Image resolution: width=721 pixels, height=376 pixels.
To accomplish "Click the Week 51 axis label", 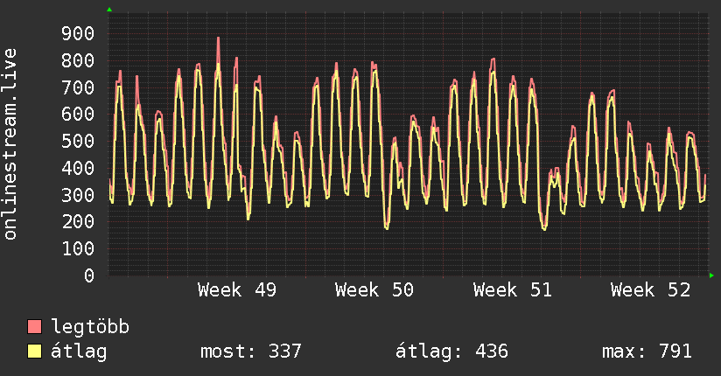I will click(x=513, y=290).
